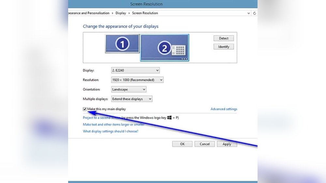Open the address bar history dropdown arrow

click(x=249, y=13)
